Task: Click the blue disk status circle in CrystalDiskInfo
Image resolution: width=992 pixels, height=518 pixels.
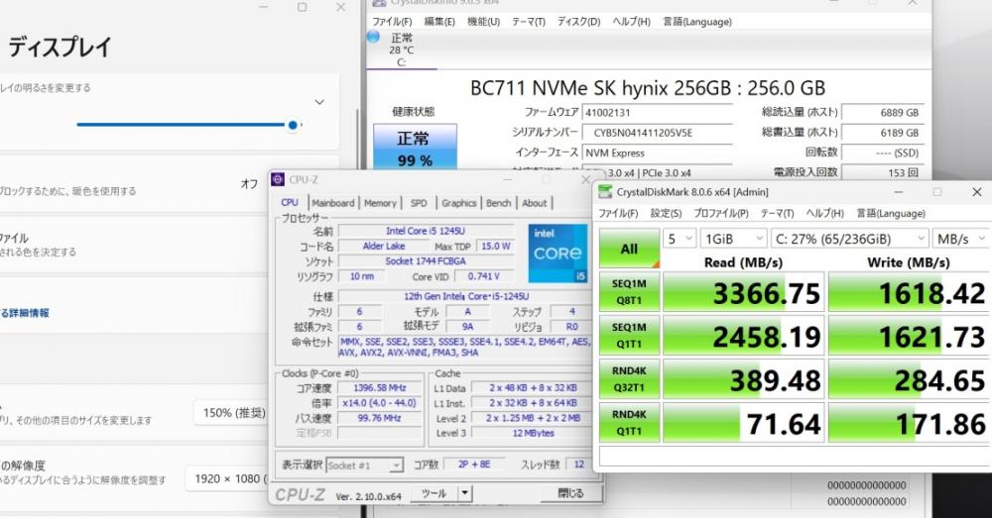Action: pyautogui.click(x=374, y=38)
